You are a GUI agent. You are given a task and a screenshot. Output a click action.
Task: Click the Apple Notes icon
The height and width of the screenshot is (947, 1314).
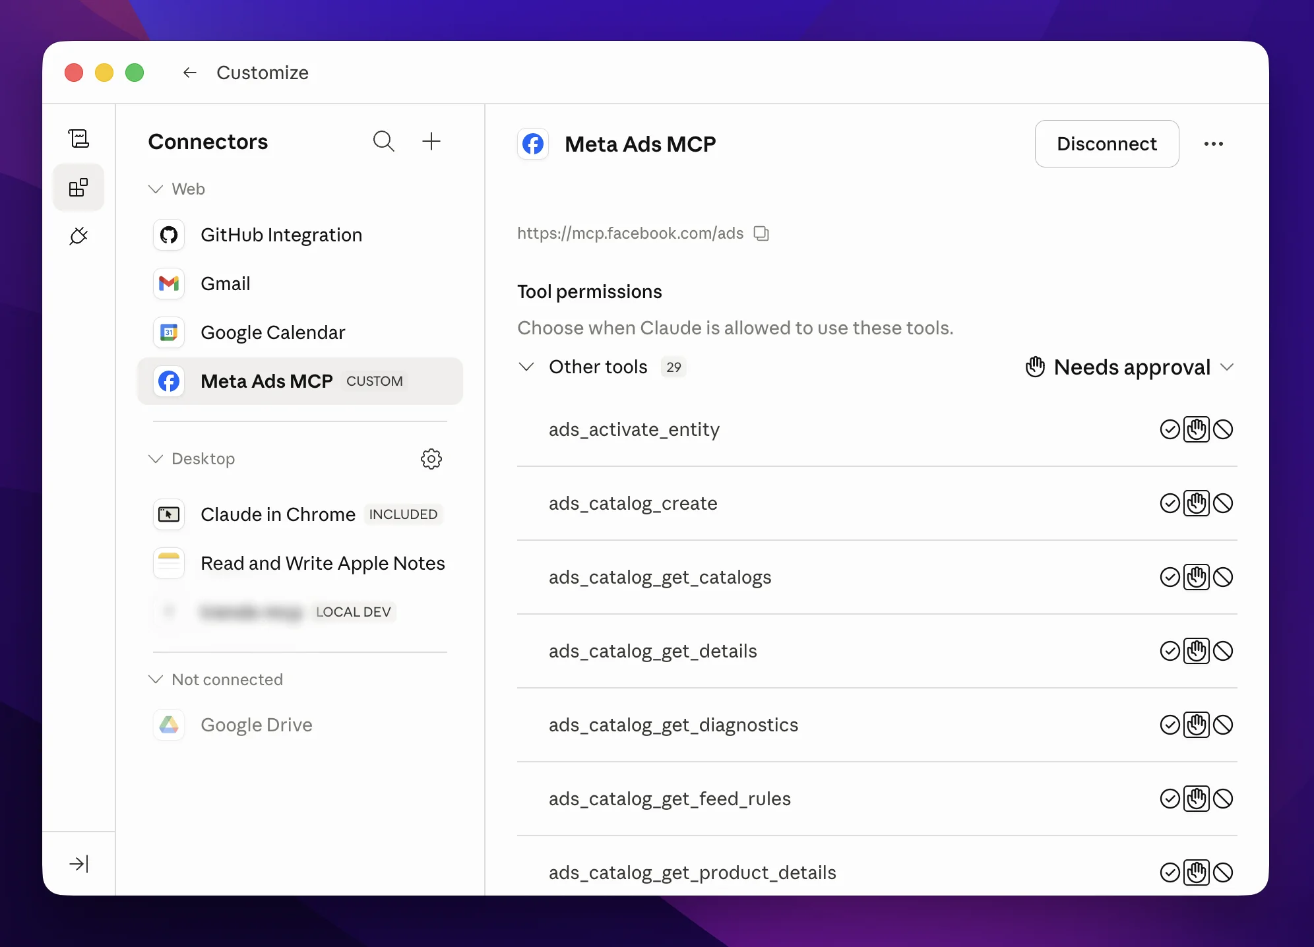coord(169,563)
